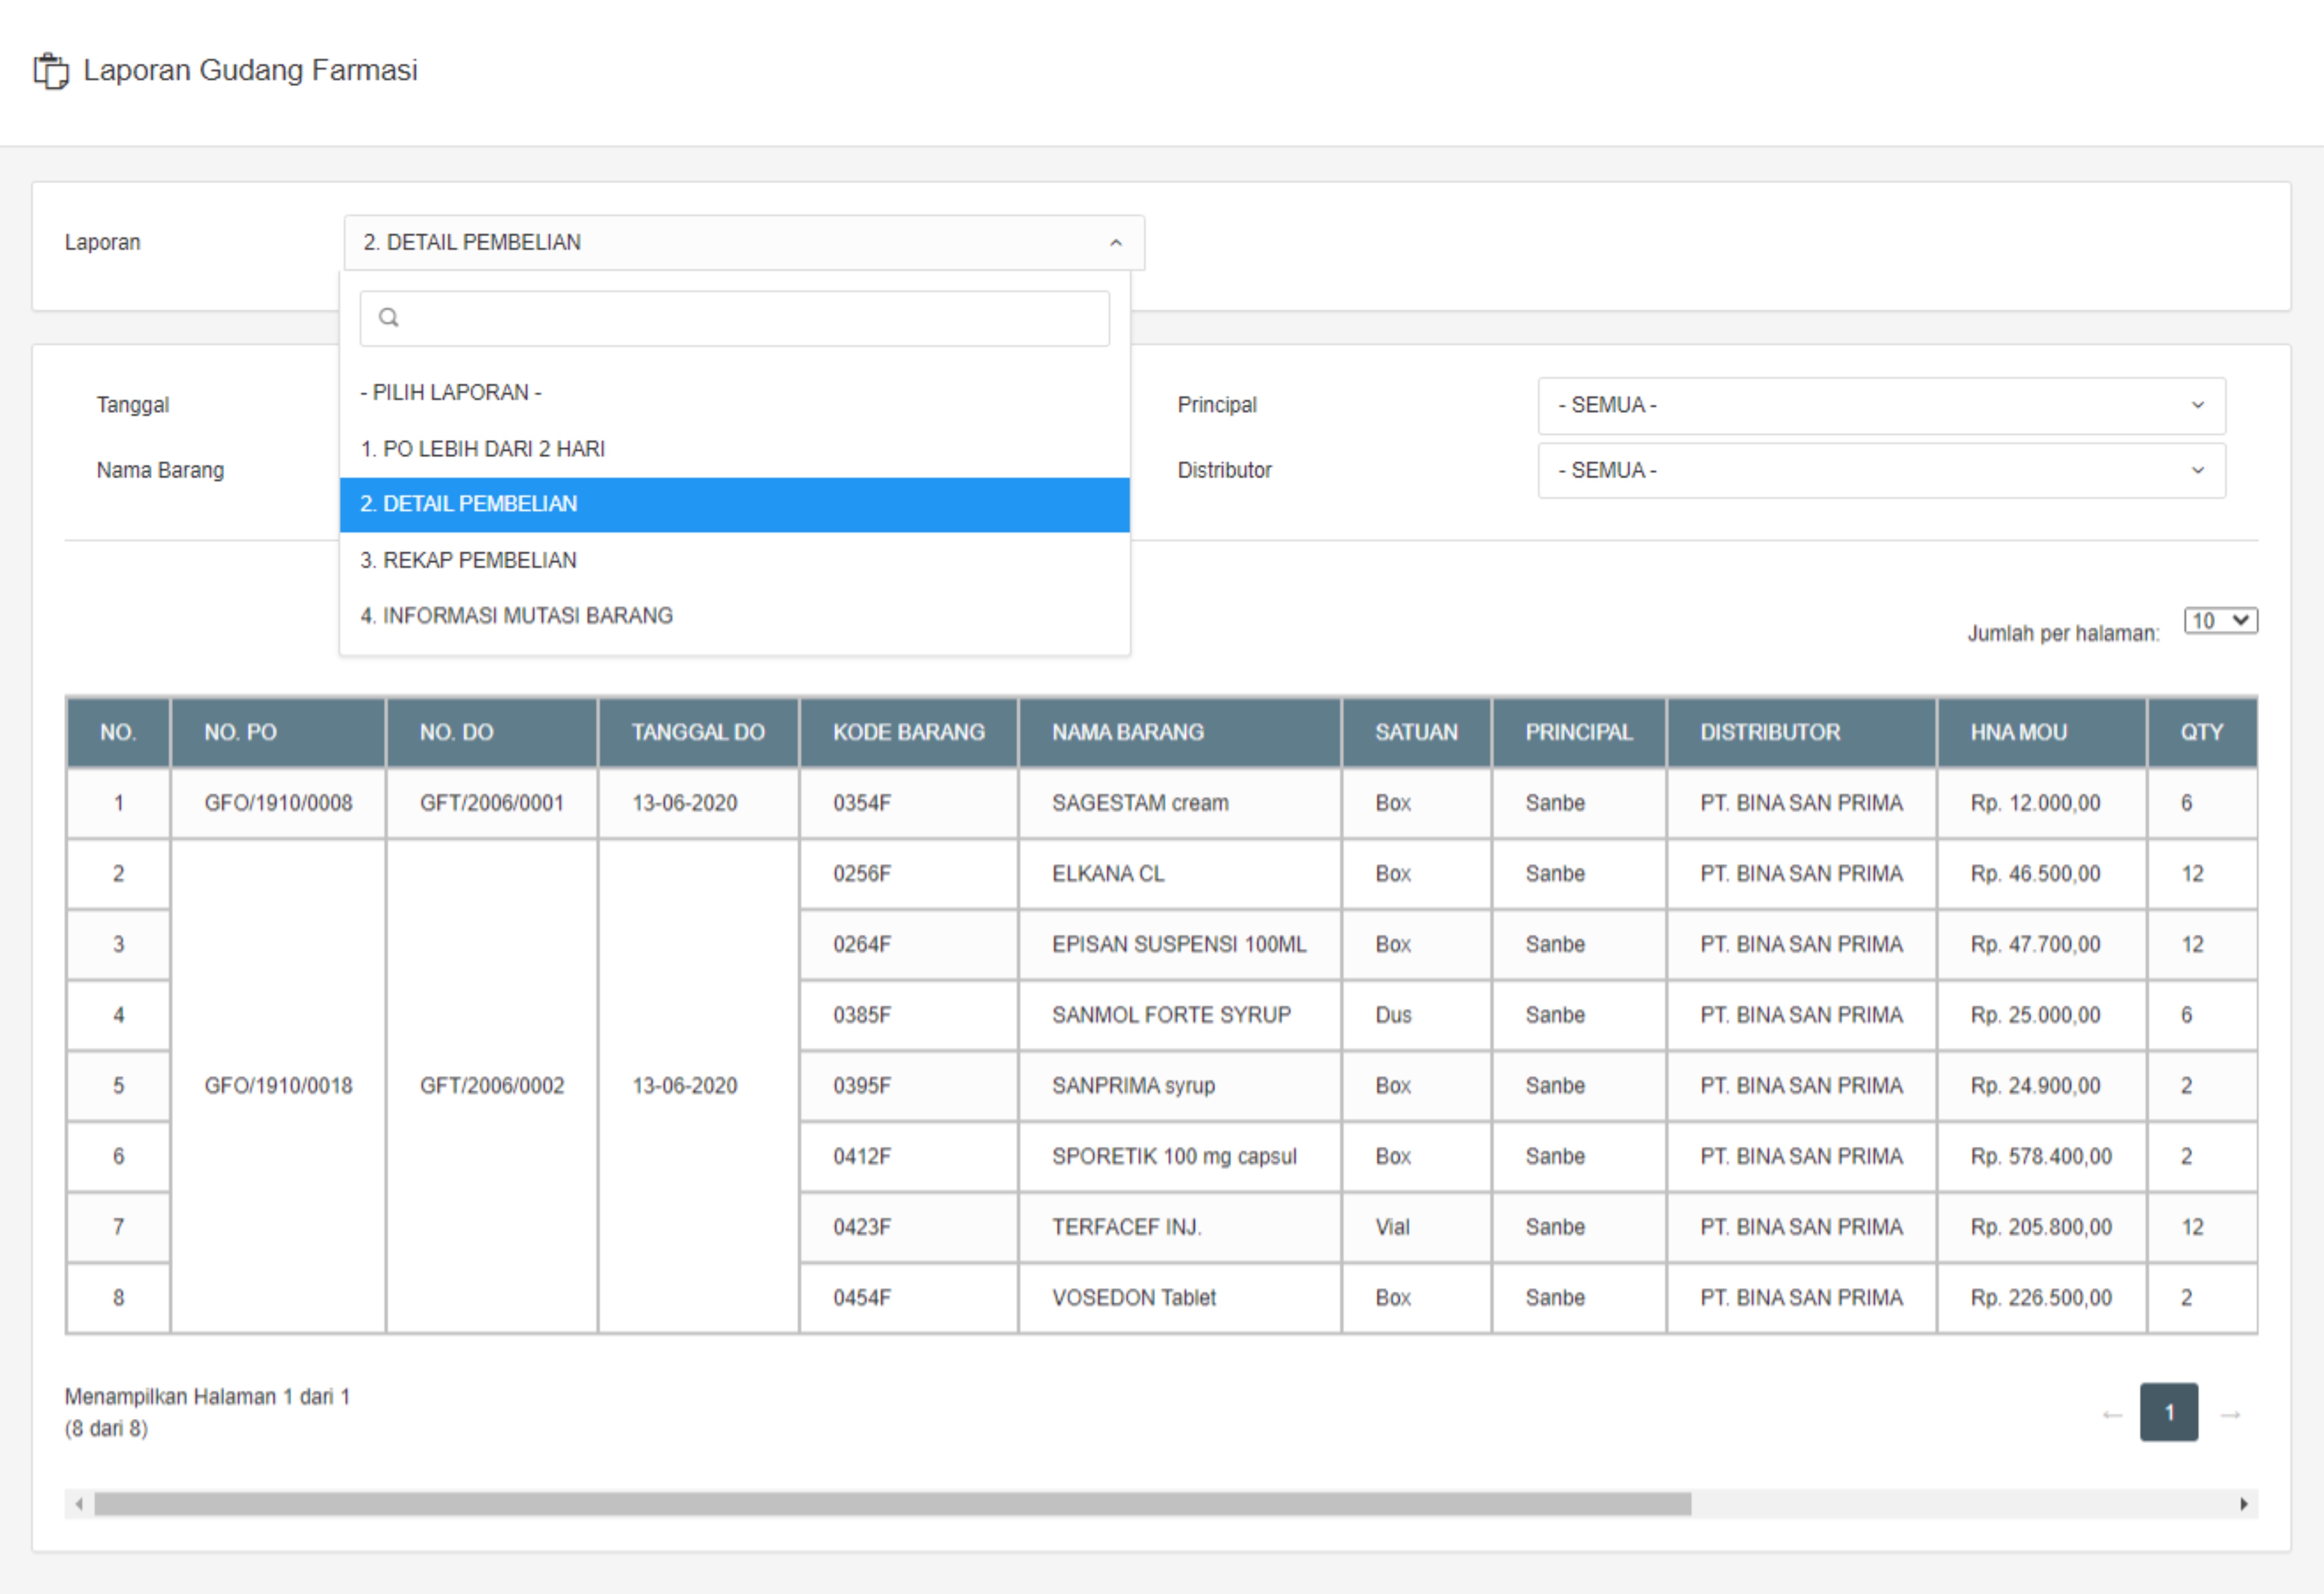Collapse the Laporan dropdown chevron

tap(1115, 243)
